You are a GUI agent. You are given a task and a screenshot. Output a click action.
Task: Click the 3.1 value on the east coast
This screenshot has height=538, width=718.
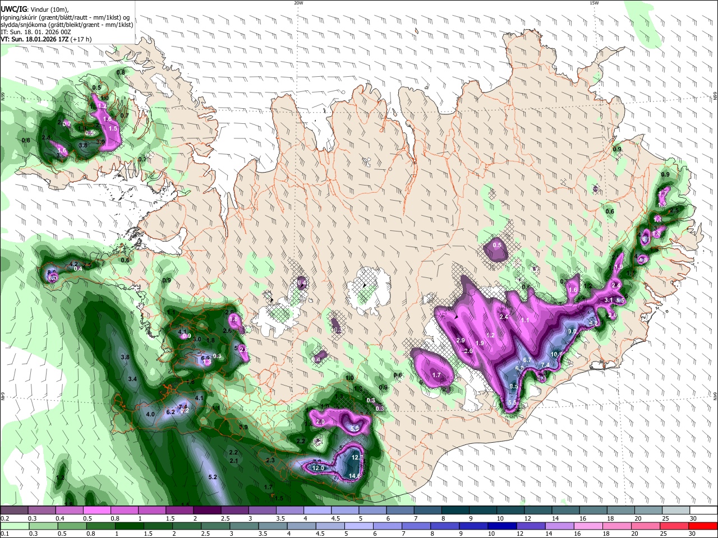tap(608, 300)
